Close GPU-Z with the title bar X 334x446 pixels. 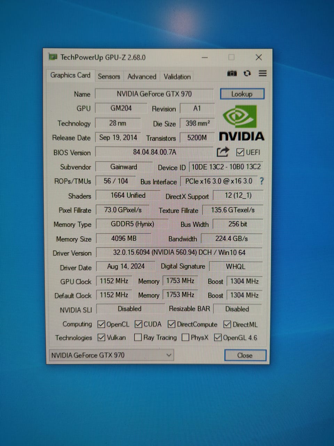(x=259, y=57)
